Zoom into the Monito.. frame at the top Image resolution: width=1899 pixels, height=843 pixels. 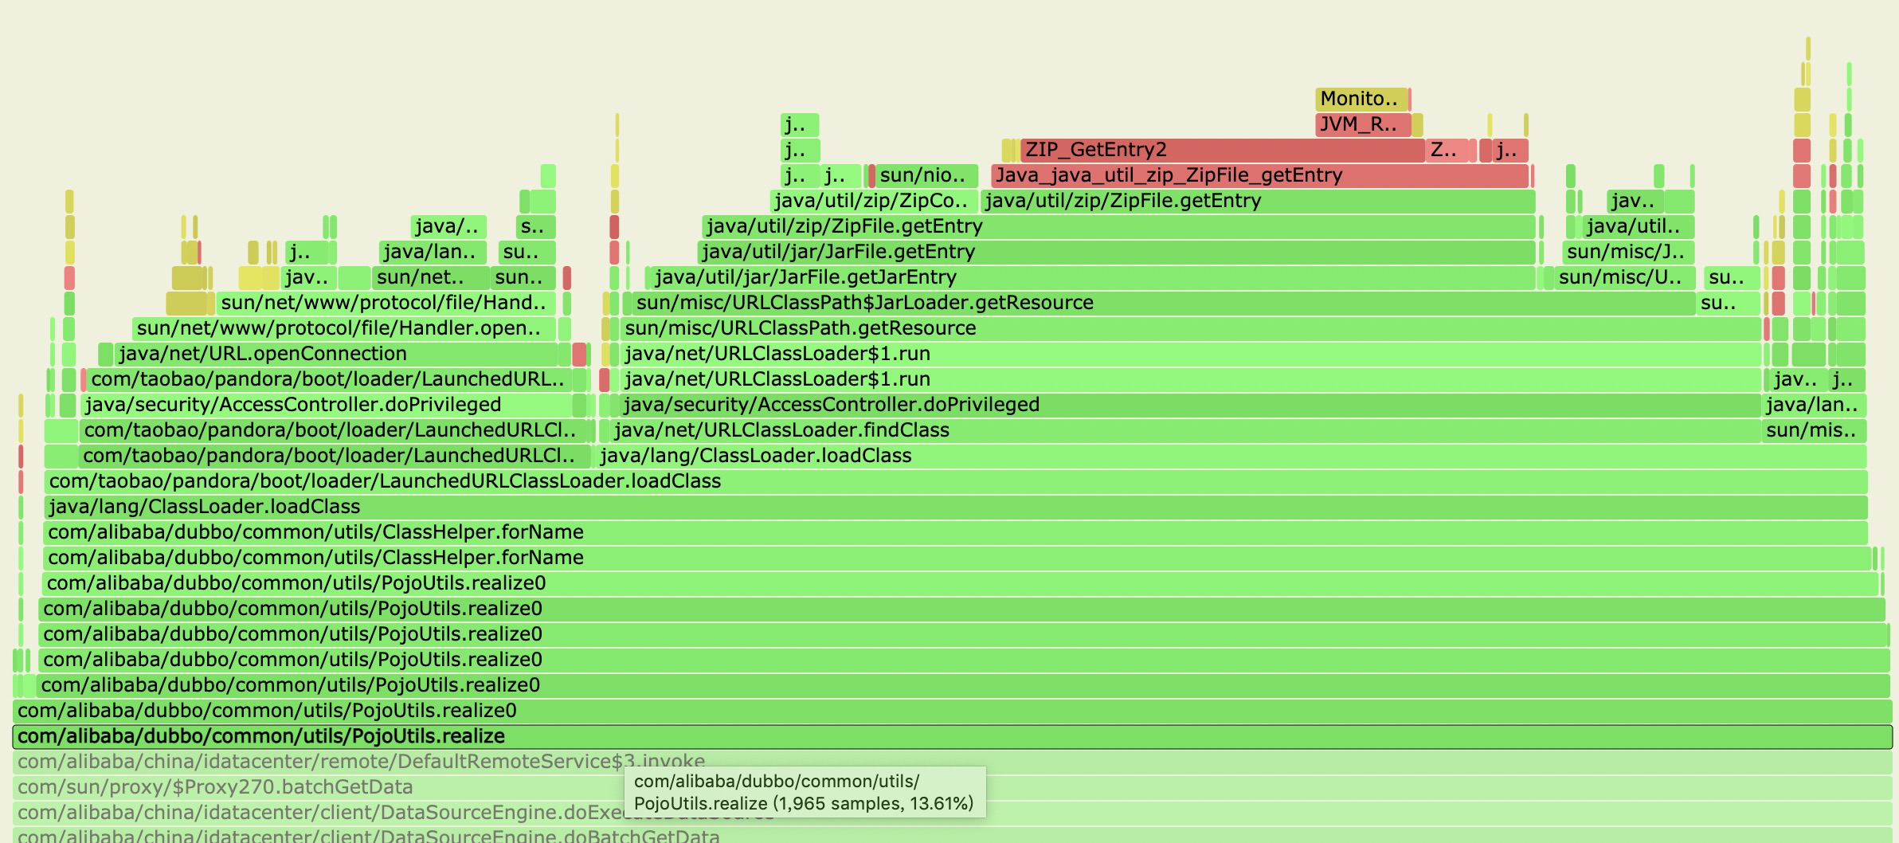(1361, 99)
